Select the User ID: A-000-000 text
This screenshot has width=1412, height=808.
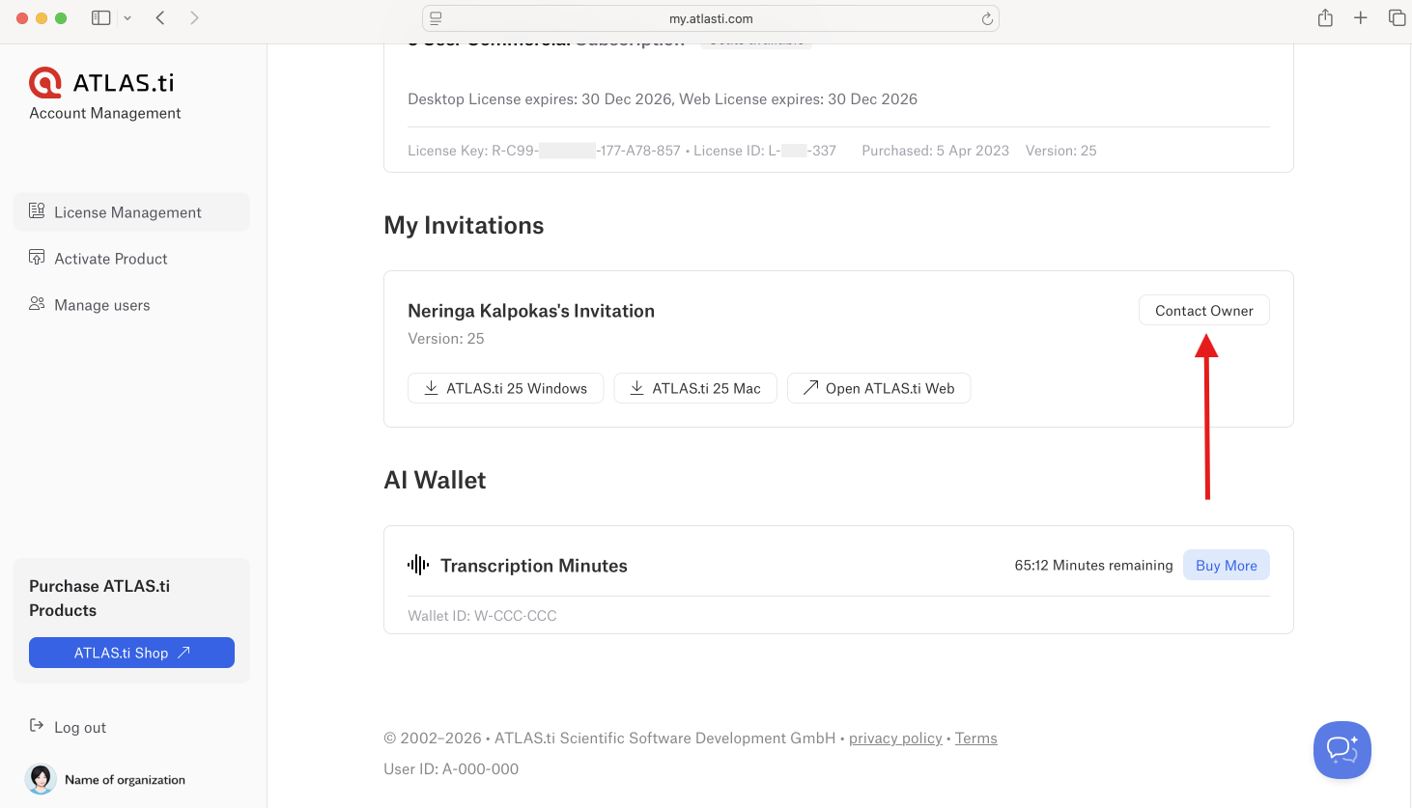point(451,769)
